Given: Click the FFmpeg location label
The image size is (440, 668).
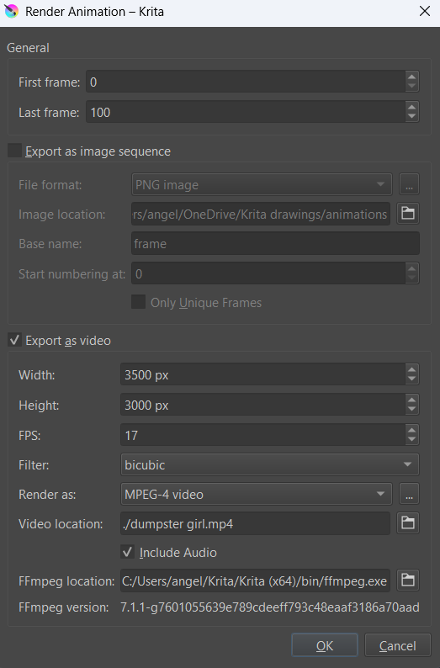Looking at the screenshot, I should (66, 581).
